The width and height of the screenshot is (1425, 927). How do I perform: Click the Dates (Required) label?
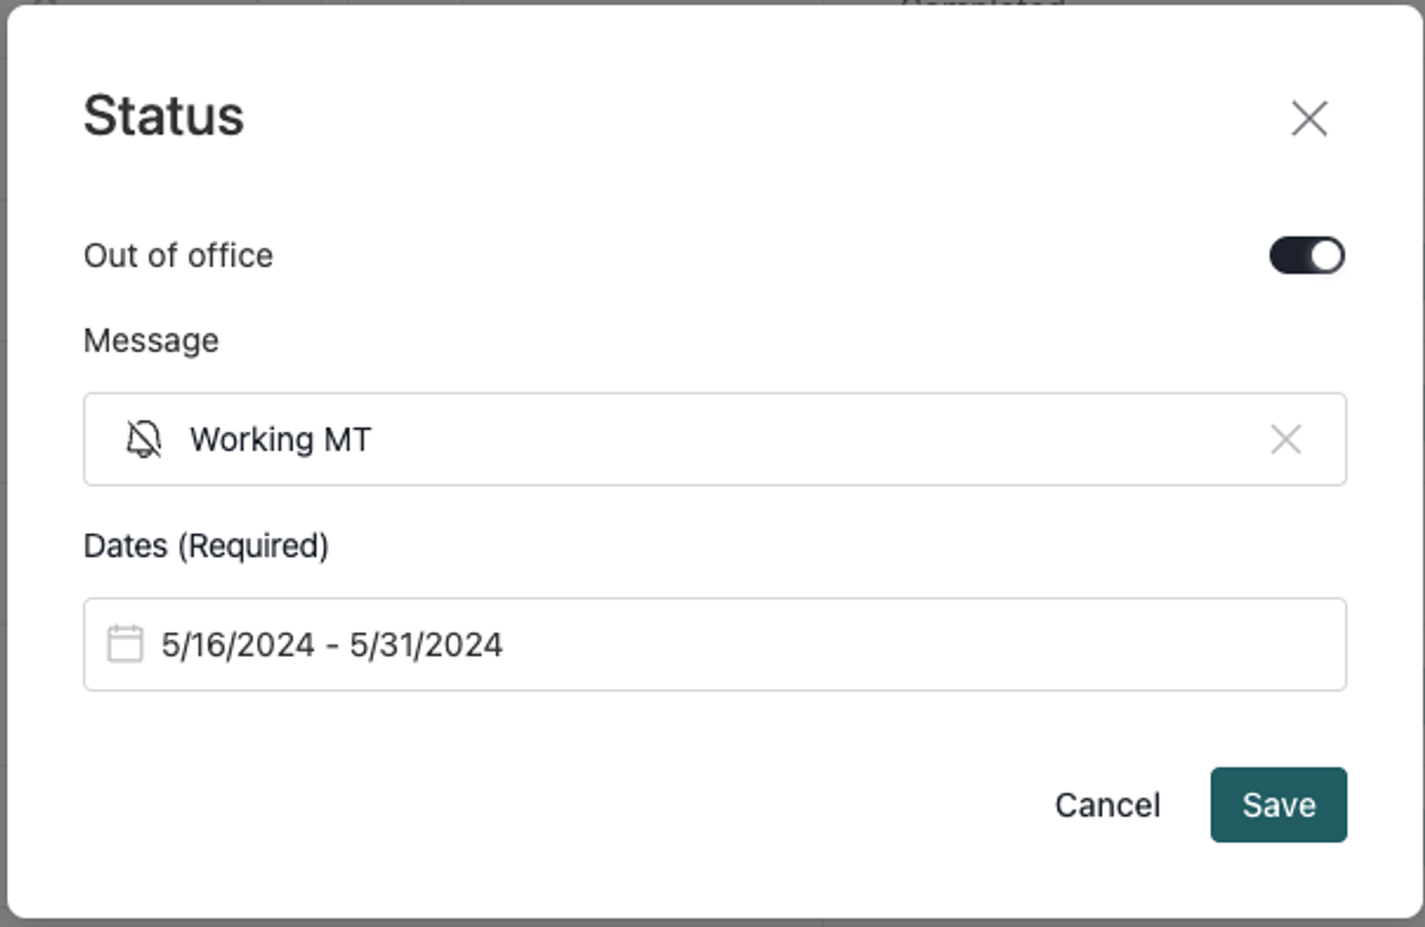click(x=206, y=546)
